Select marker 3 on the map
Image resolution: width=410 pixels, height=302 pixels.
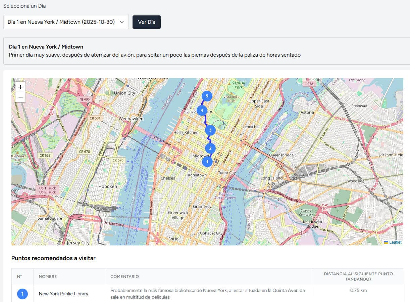click(x=210, y=130)
